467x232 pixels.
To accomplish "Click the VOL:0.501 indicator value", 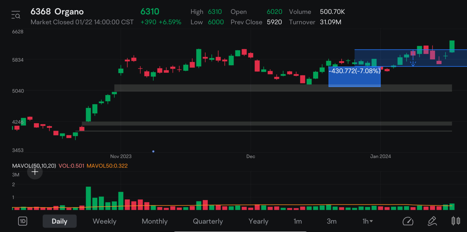I will (72, 166).
